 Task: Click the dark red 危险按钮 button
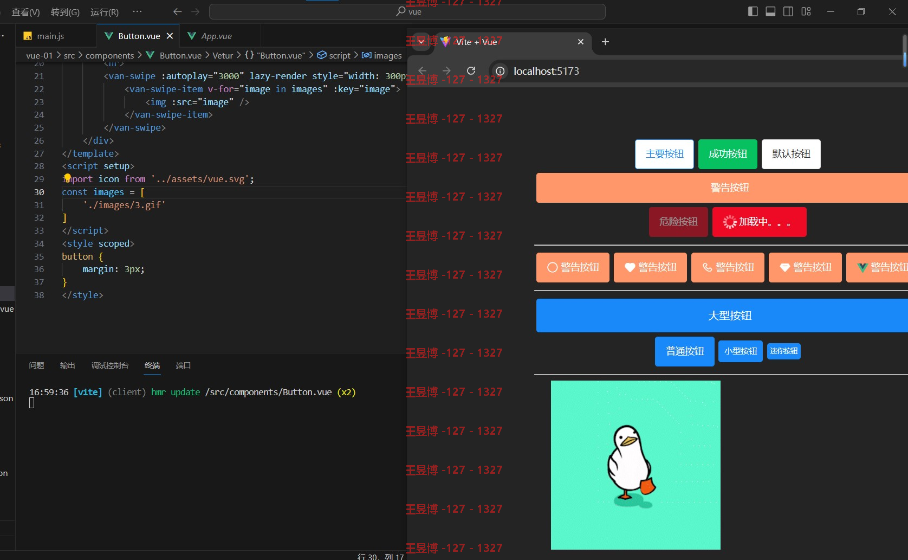pos(678,222)
